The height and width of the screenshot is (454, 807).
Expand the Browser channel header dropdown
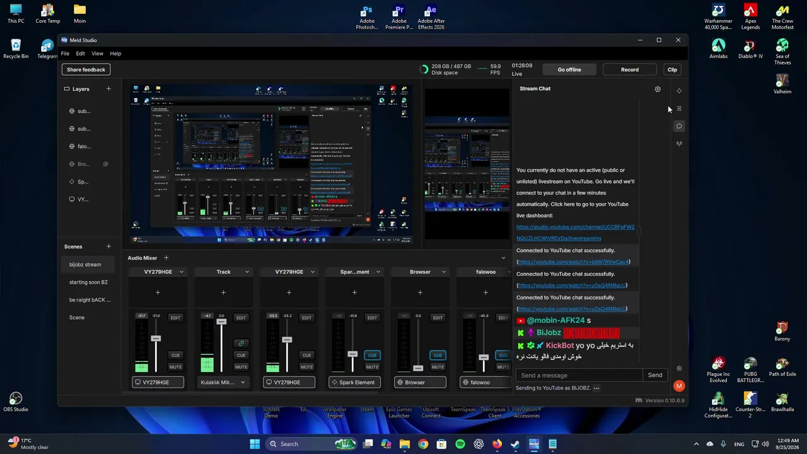(x=443, y=272)
